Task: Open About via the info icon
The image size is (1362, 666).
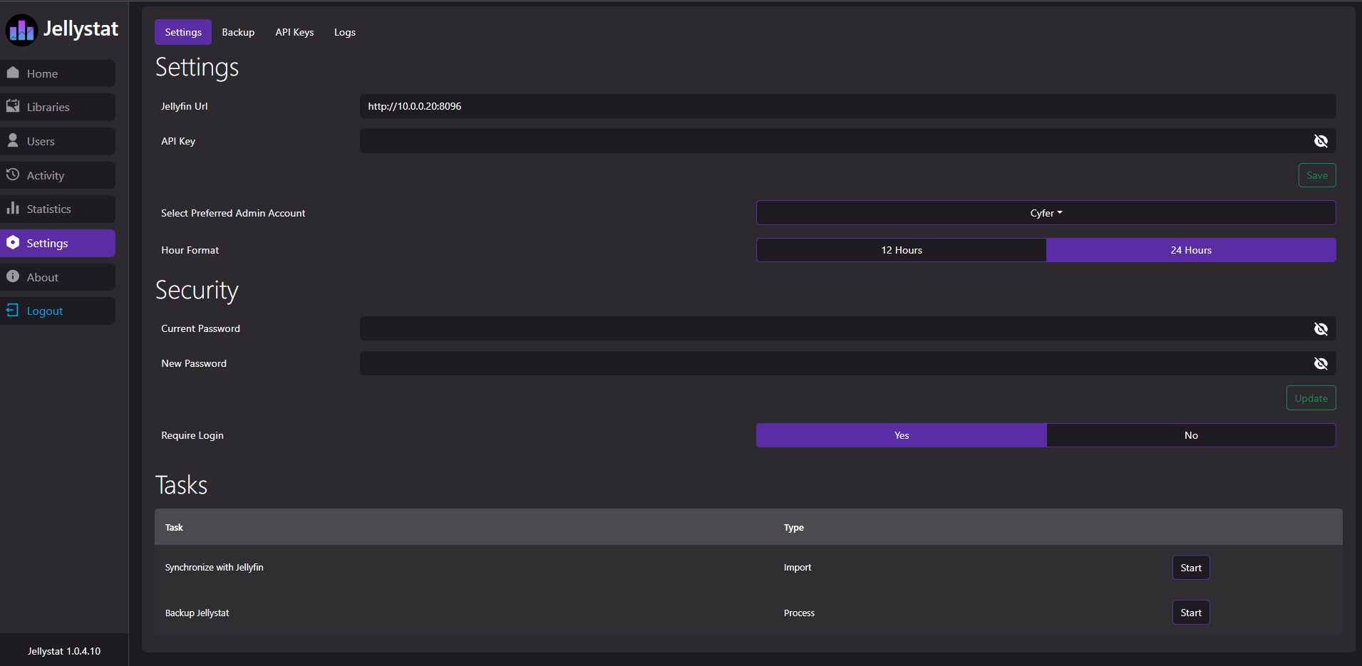Action: (13, 276)
